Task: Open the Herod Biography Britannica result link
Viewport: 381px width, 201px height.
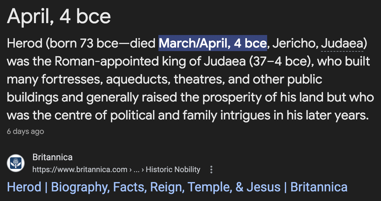Action: click(177, 187)
